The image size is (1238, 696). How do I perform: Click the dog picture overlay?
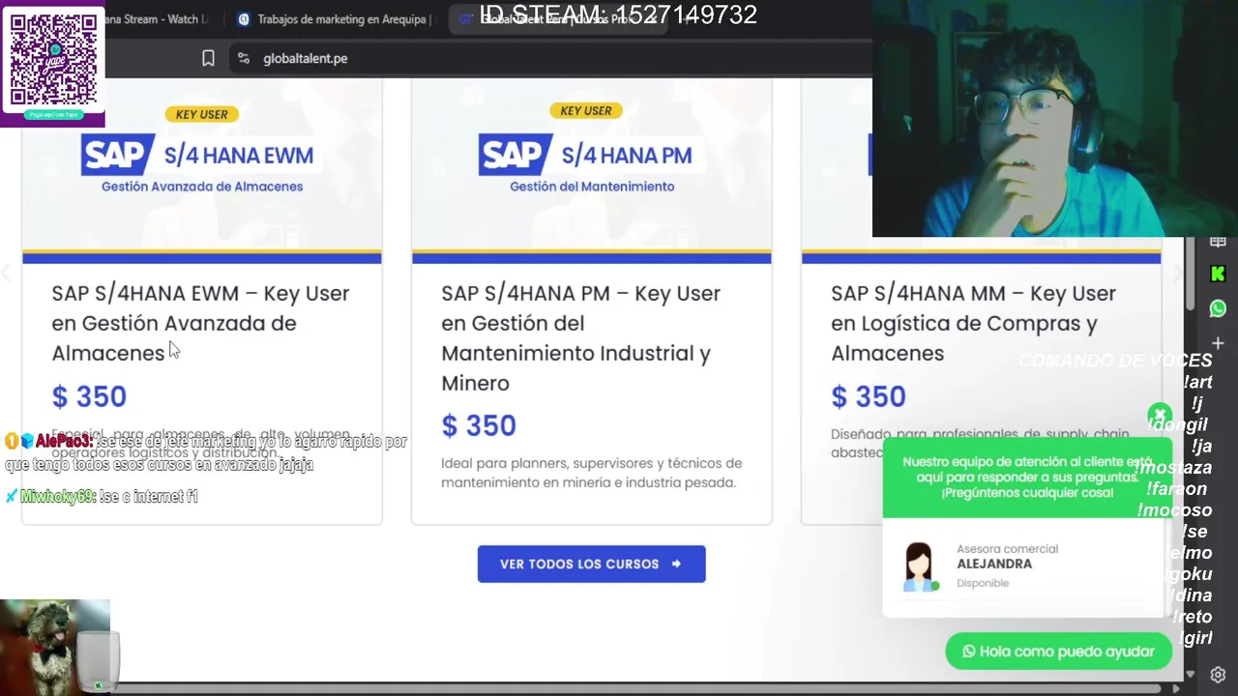click(x=55, y=646)
